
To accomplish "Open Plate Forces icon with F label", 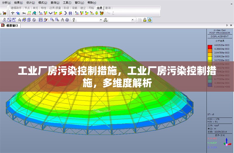I will click(56, 13).
